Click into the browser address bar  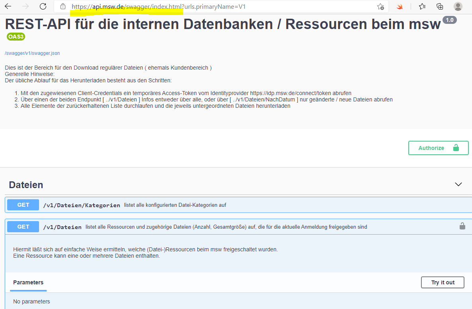[x=219, y=7]
